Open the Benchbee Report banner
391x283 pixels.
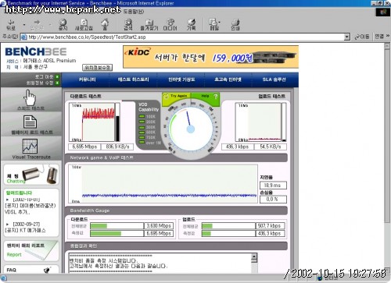point(31,250)
